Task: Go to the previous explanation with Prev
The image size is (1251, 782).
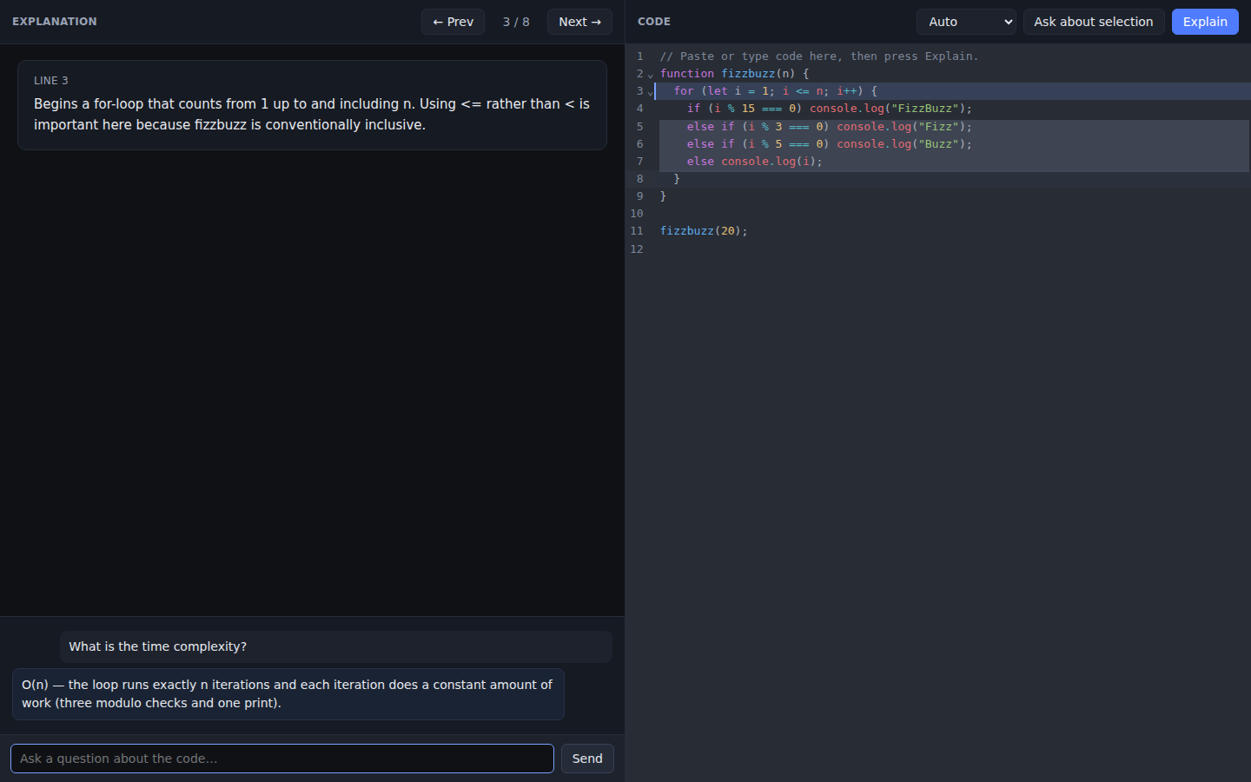Action: [453, 22]
